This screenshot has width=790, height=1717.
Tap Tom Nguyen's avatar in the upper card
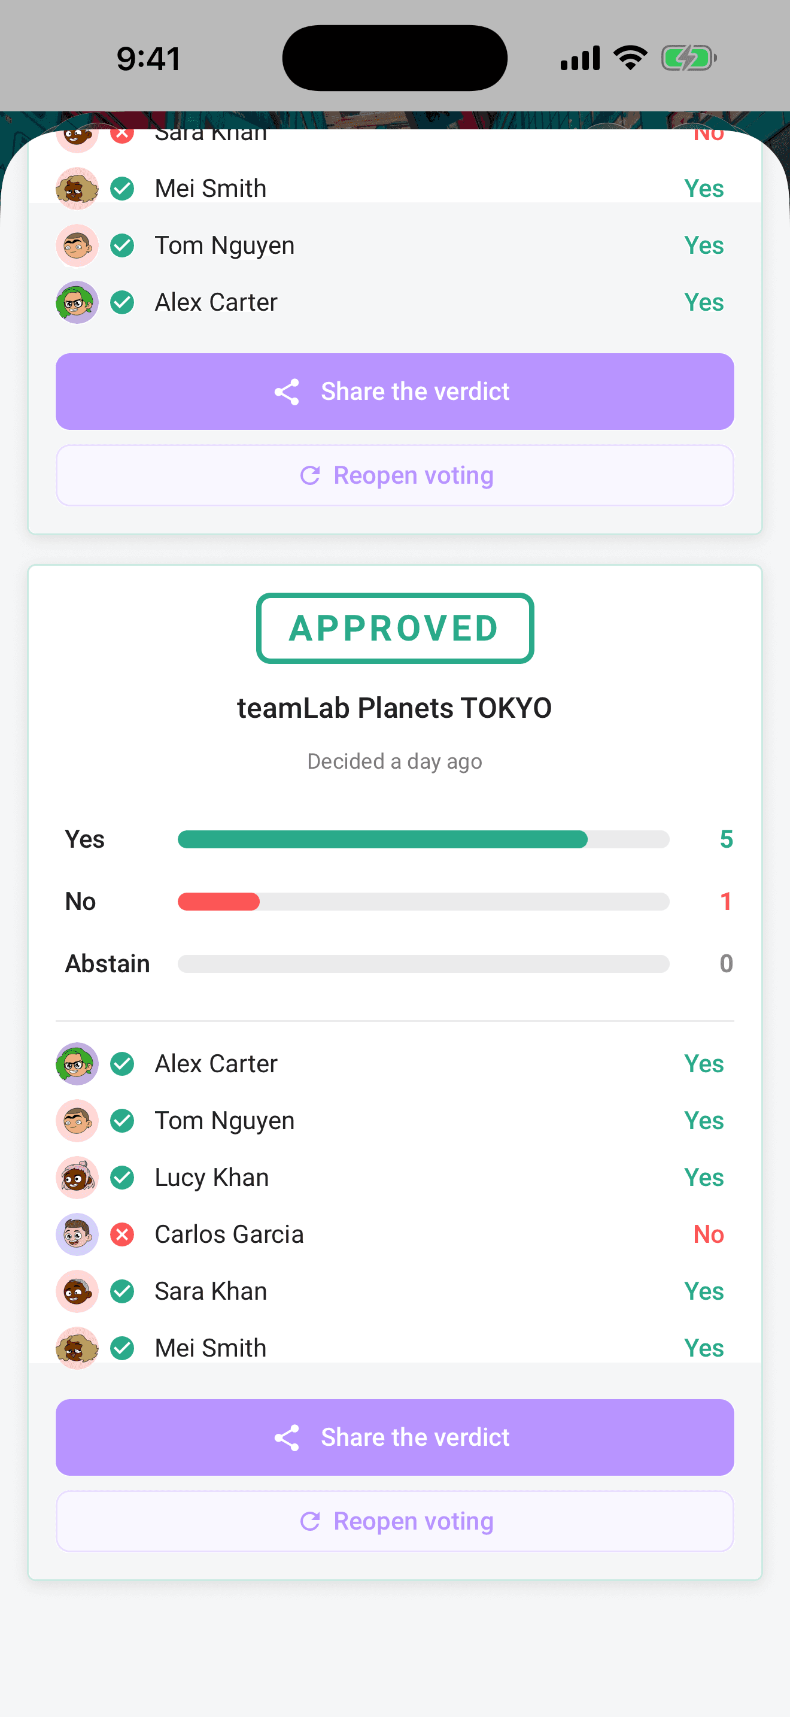pos(77,245)
